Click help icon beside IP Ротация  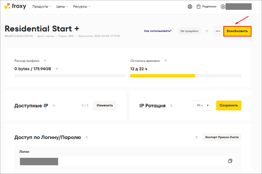click(171, 106)
